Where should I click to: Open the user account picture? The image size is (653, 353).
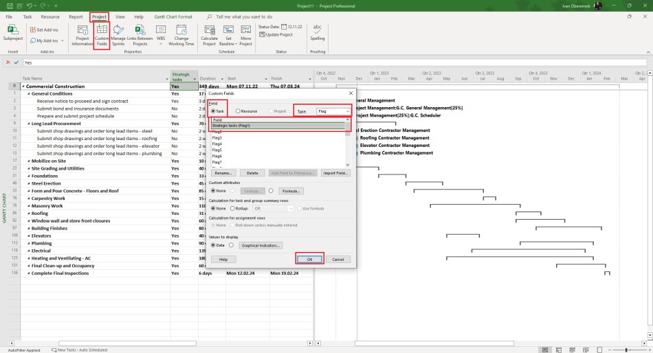598,5
